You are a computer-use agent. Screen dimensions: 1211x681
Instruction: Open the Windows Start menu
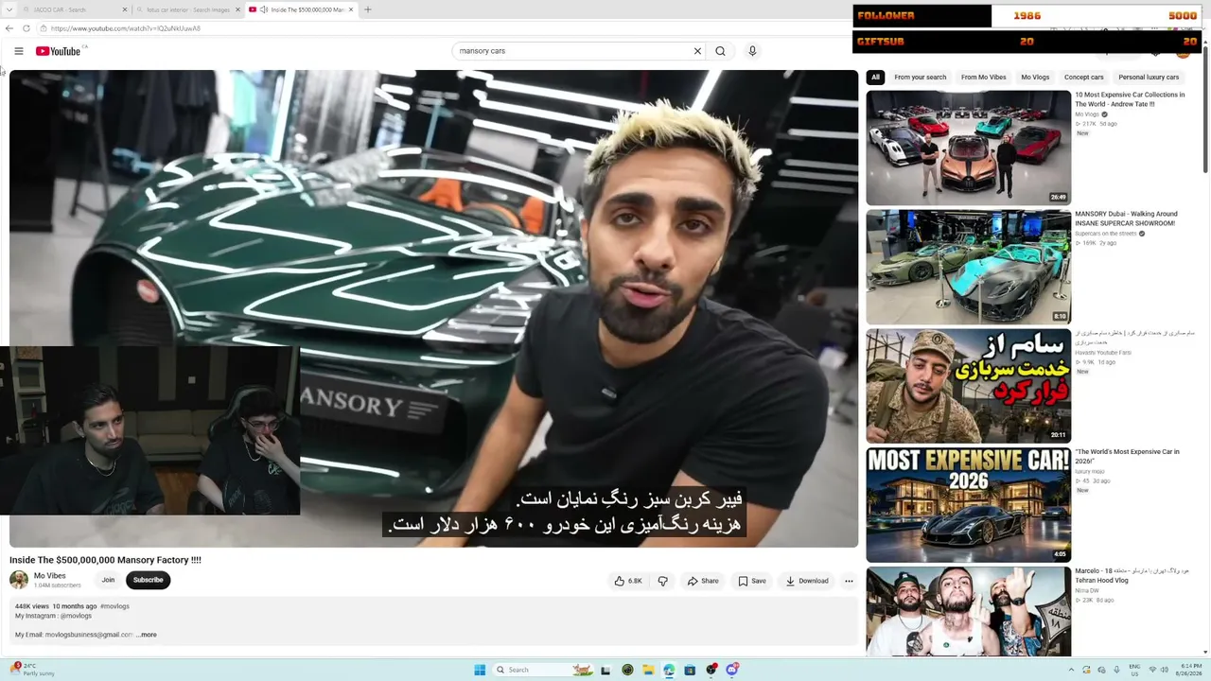(x=480, y=670)
